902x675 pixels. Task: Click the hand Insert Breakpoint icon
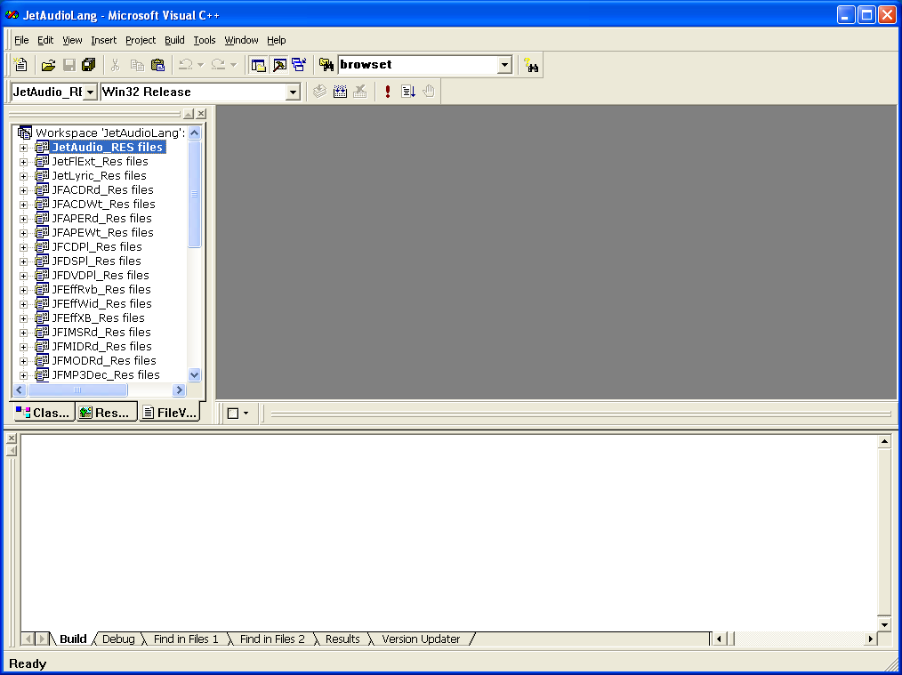(429, 92)
